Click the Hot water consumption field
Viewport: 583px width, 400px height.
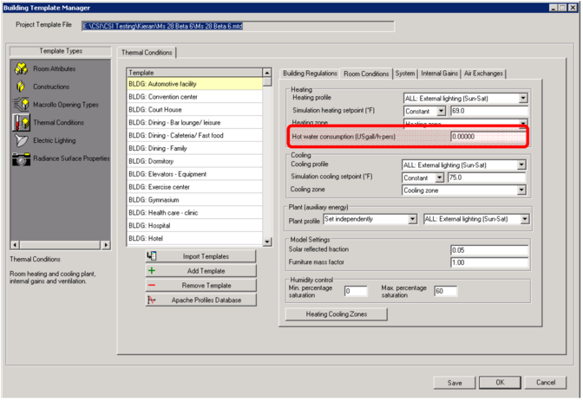(x=488, y=138)
